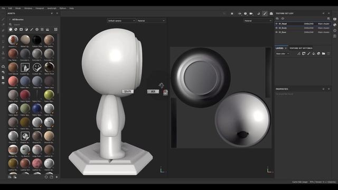Open the Default camera dropdown
This screenshot has width=338, height=190.
(121, 21)
